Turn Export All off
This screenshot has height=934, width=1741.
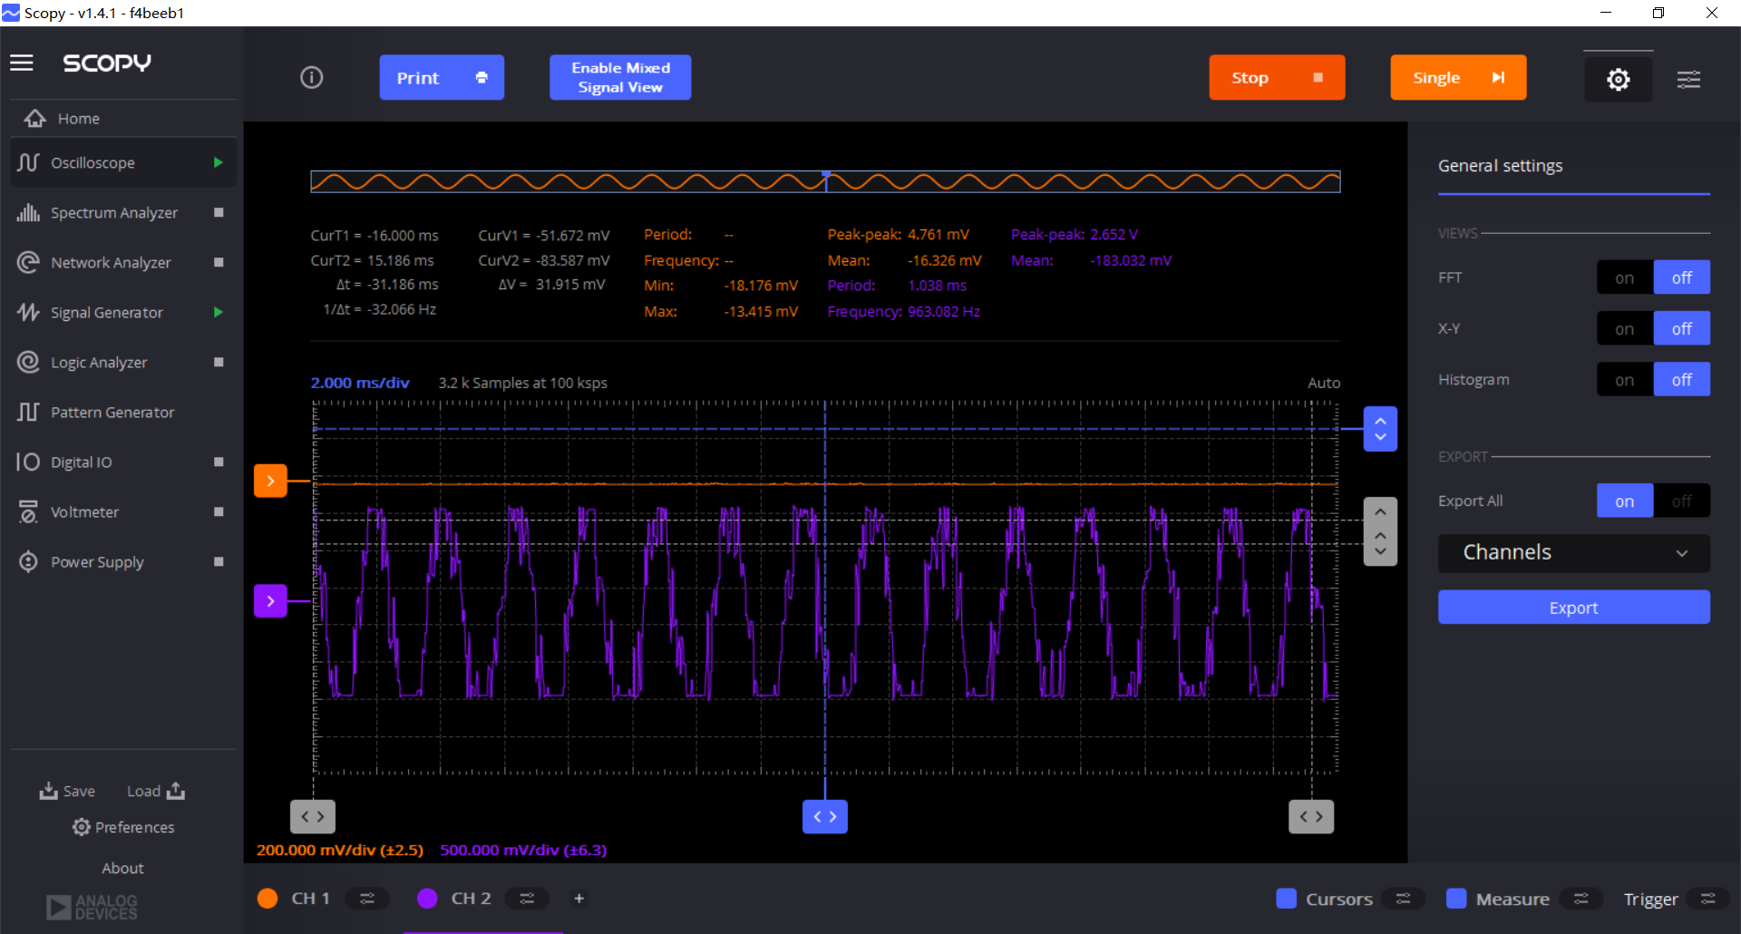tap(1682, 501)
